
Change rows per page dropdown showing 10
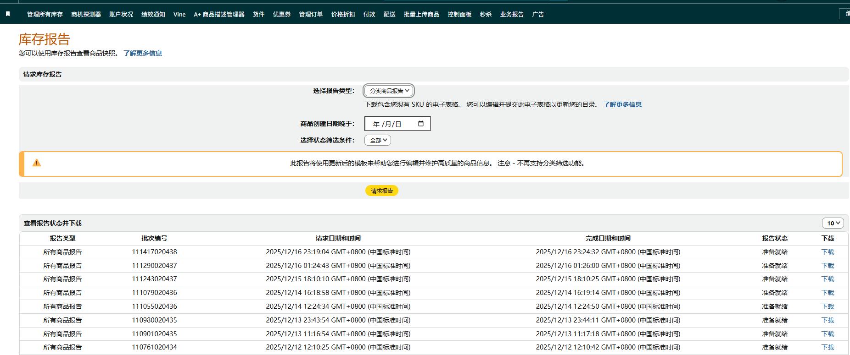pyautogui.click(x=833, y=223)
